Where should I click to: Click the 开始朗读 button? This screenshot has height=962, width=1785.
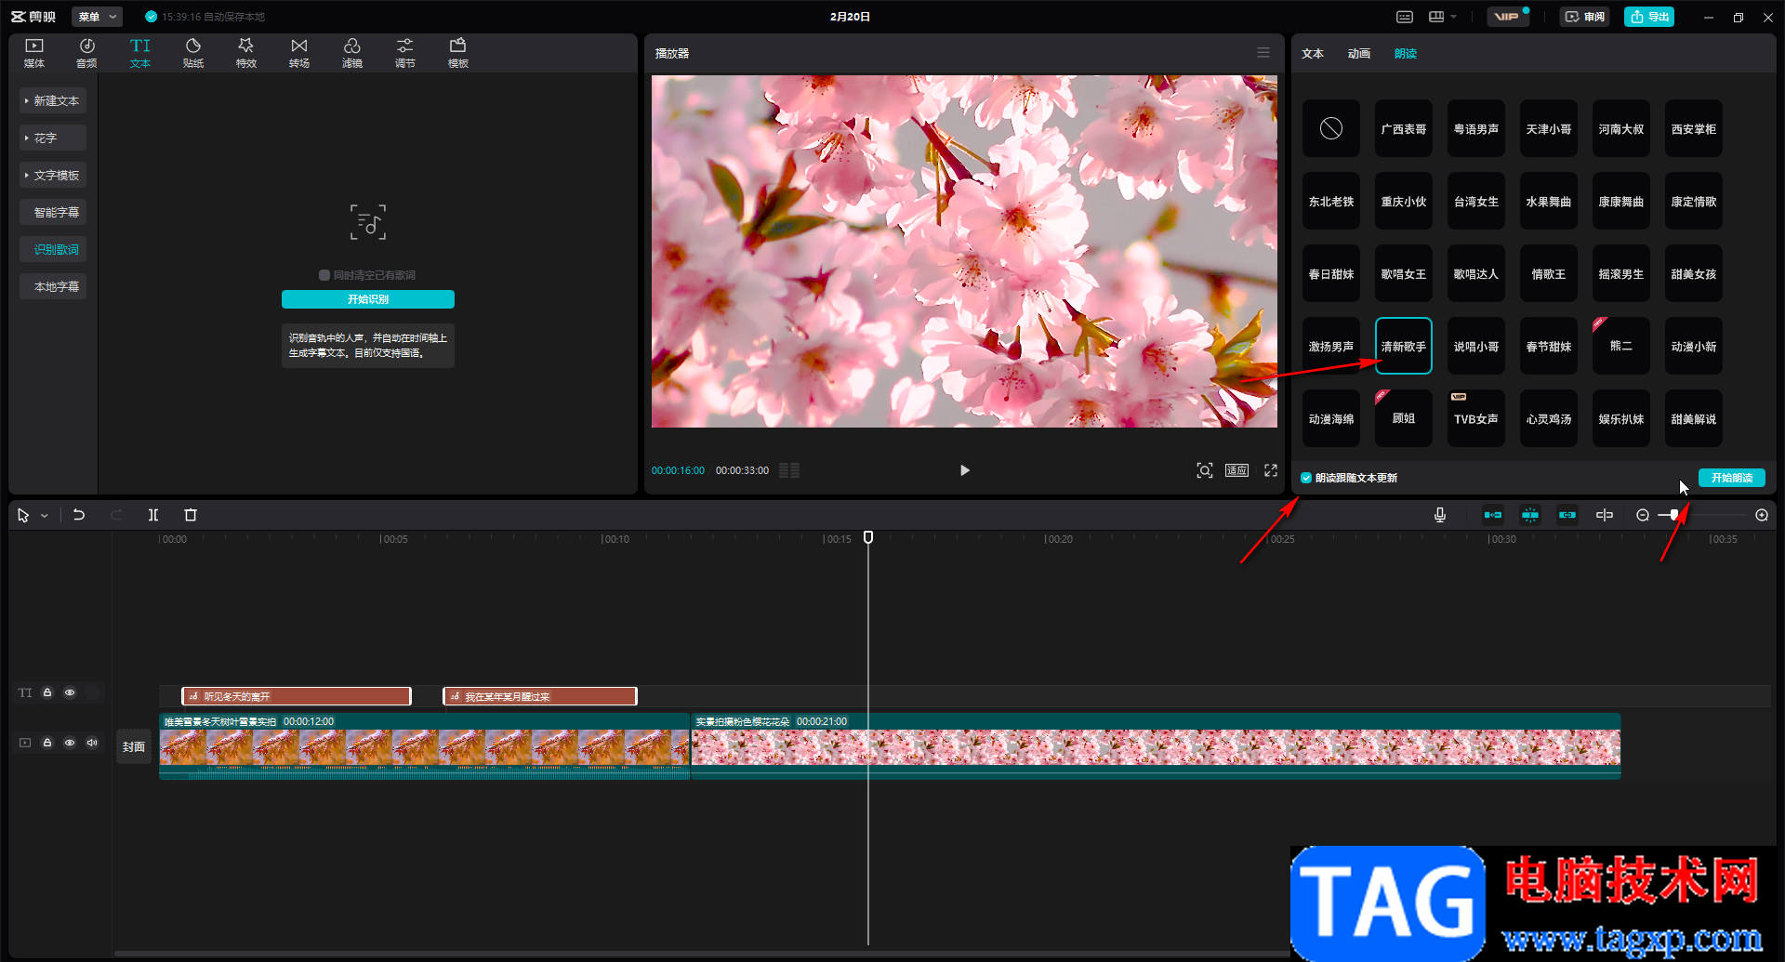point(1731,478)
